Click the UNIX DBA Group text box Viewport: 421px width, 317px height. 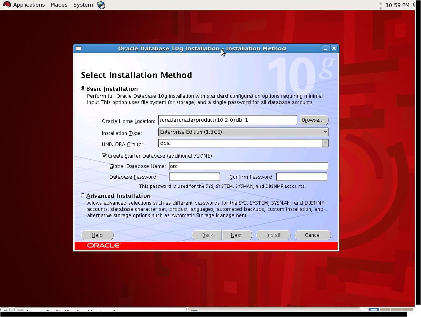click(240, 143)
